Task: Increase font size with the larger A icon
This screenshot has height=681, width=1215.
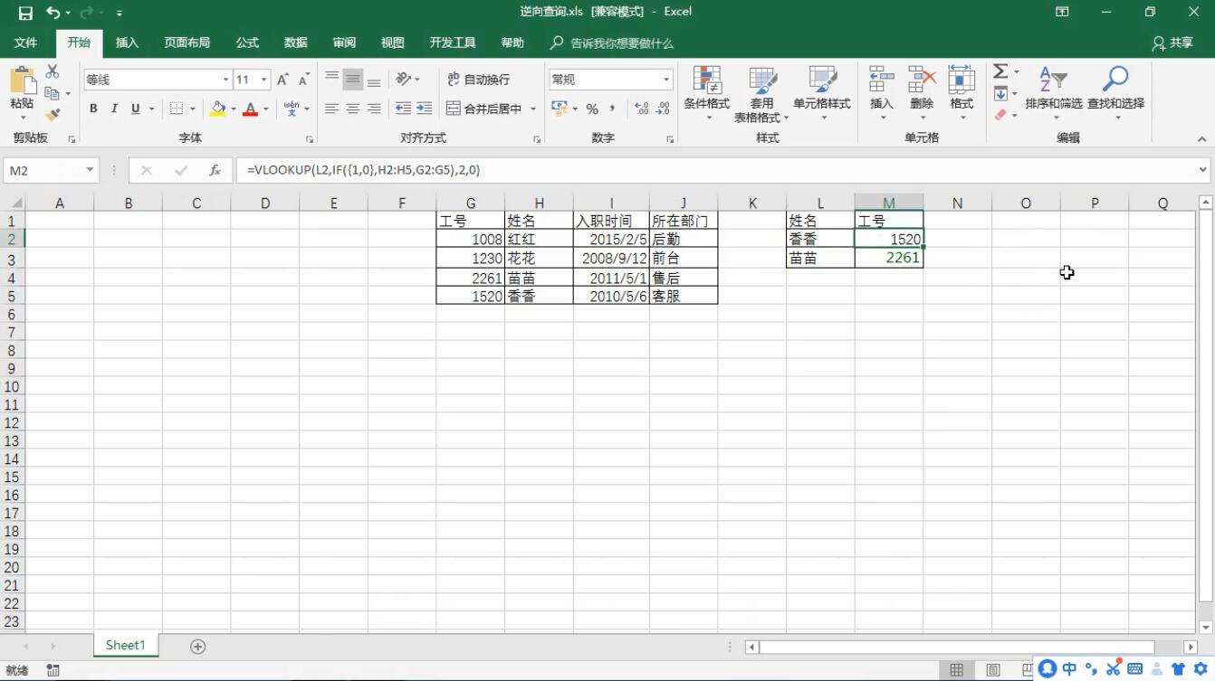Action: click(x=283, y=80)
